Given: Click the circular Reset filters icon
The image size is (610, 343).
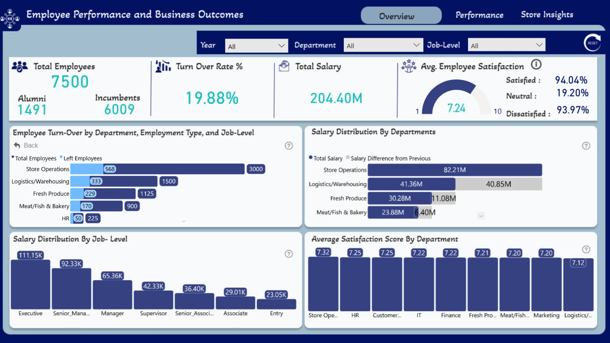Looking at the screenshot, I should (592, 43).
